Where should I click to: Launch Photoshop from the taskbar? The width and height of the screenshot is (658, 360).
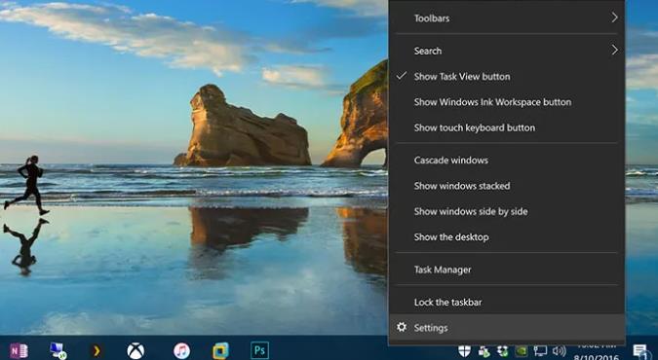pyautogui.click(x=259, y=350)
